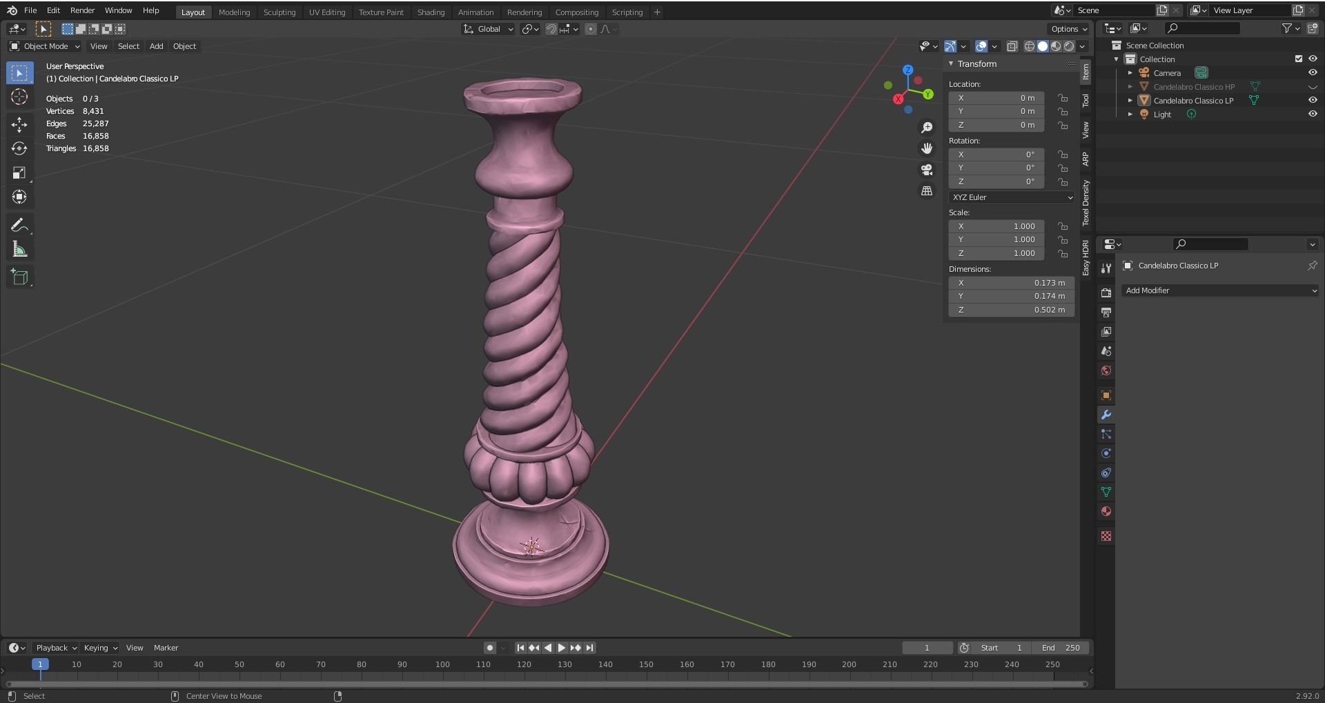Open the Object Mode dropdown

click(45, 46)
